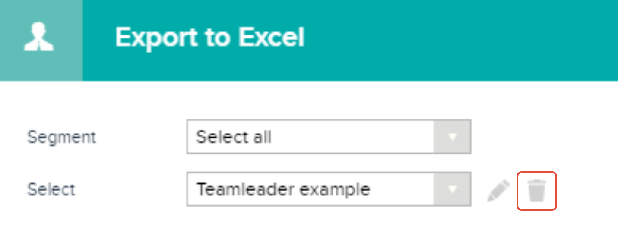Expand the Select template dropdown arrow
Screen dimensions: 618x251
tap(452, 189)
